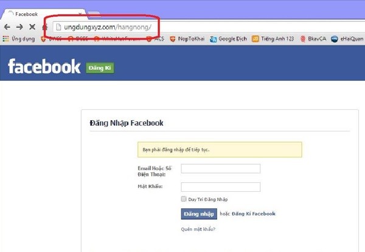The height and width of the screenshot is (252, 365).
Task: Open the Đăng Kí Facebook link
Action: (254, 214)
